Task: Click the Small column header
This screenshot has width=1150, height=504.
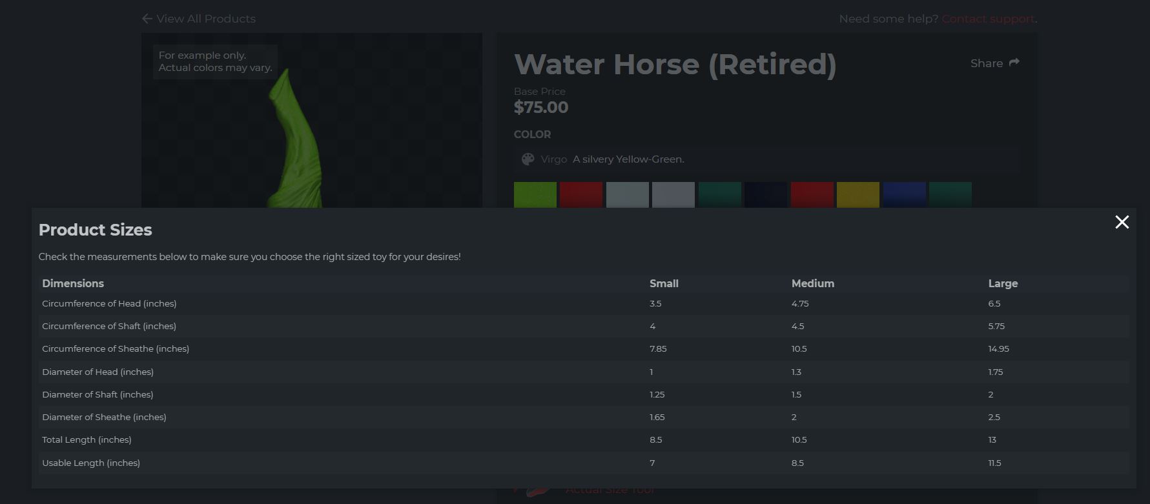Action: 664,283
